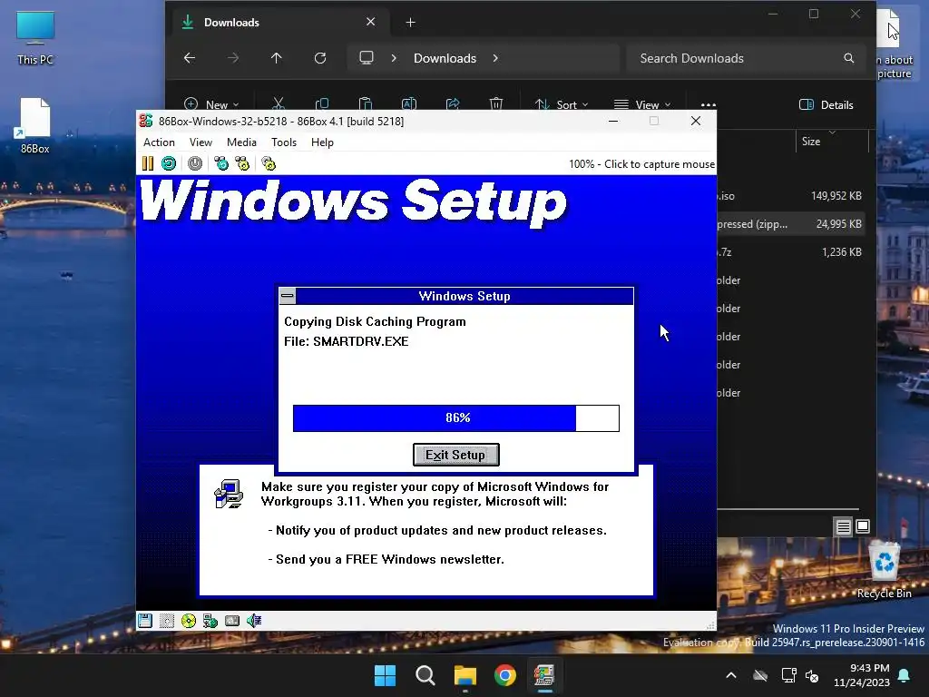The width and height of the screenshot is (929, 697).
Task: Click the Search Downloads field
Action: (x=744, y=58)
